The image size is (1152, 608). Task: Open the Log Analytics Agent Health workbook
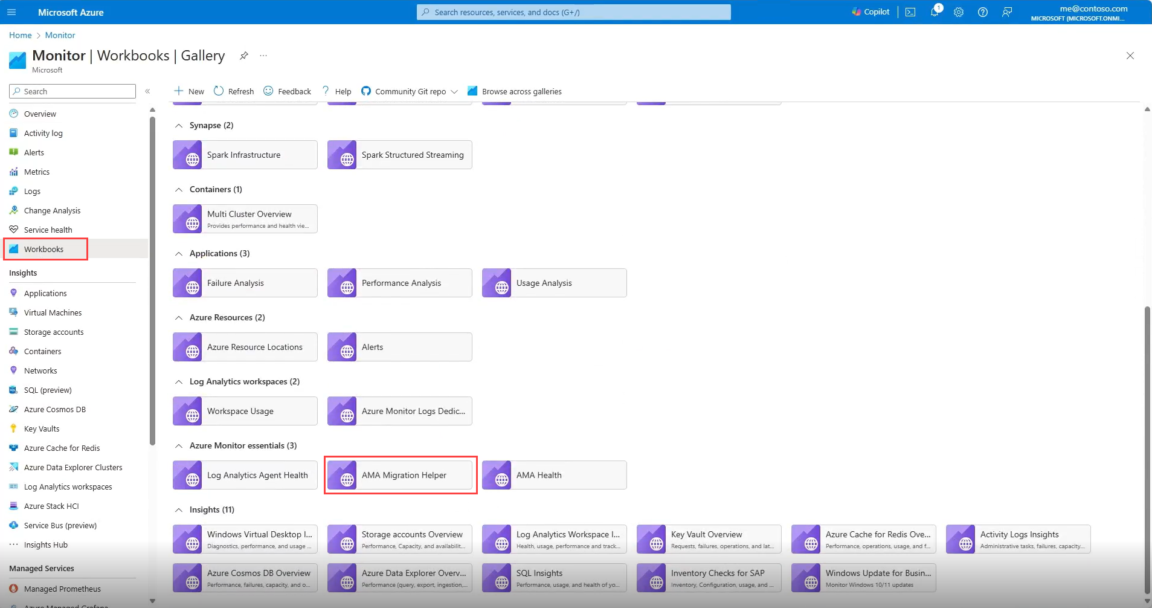245,475
